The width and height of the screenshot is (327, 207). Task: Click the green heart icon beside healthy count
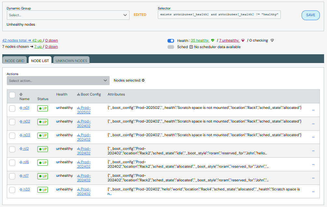[x=213, y=41]
